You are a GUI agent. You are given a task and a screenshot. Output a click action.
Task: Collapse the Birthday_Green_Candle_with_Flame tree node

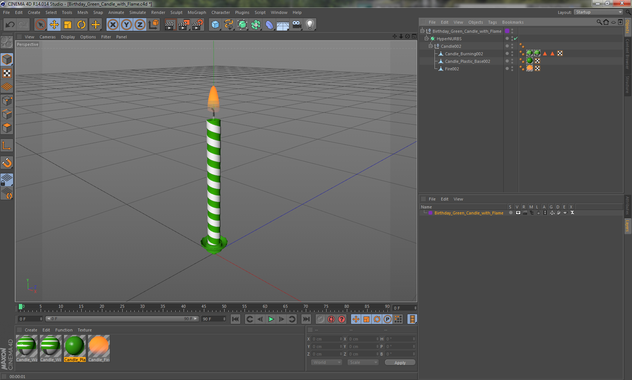pos(422,31)
